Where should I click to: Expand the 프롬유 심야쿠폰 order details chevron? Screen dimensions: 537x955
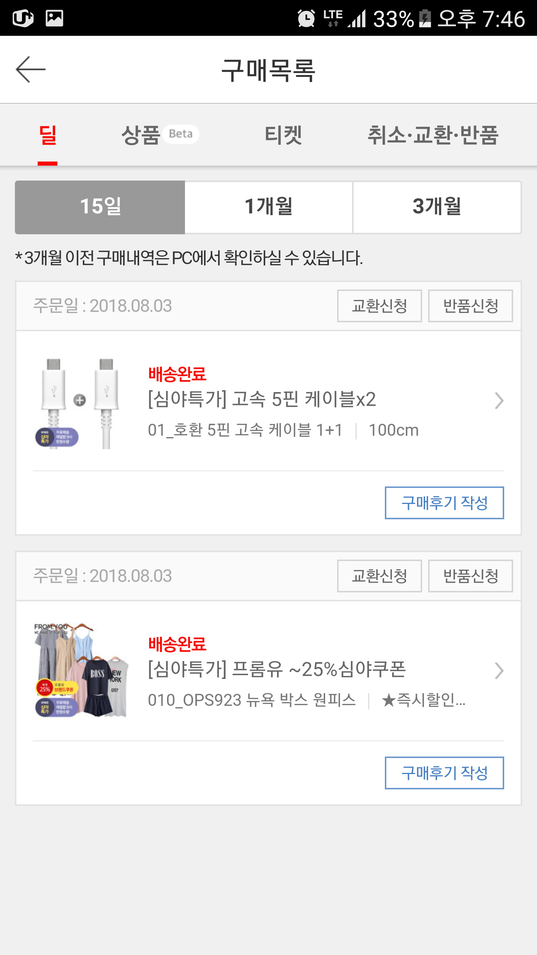pos(499,671)
